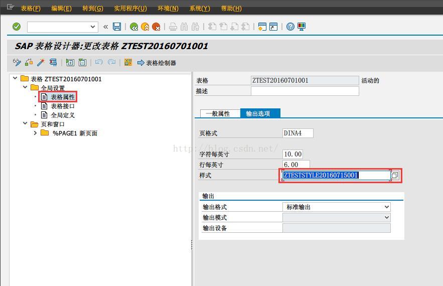Viewport: 443px width, 286px height.
Task: Click the Redo arrow icon
Action: coord(111,62)
